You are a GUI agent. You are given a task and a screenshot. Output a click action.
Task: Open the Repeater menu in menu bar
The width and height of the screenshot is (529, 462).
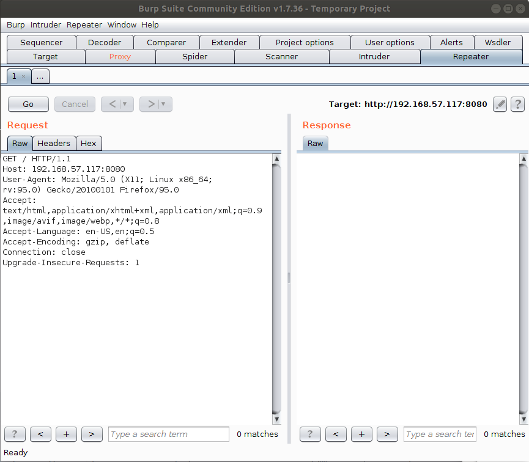[84, 25]
